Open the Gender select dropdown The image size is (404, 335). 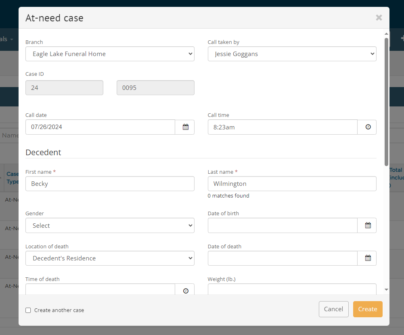(110, 225)
